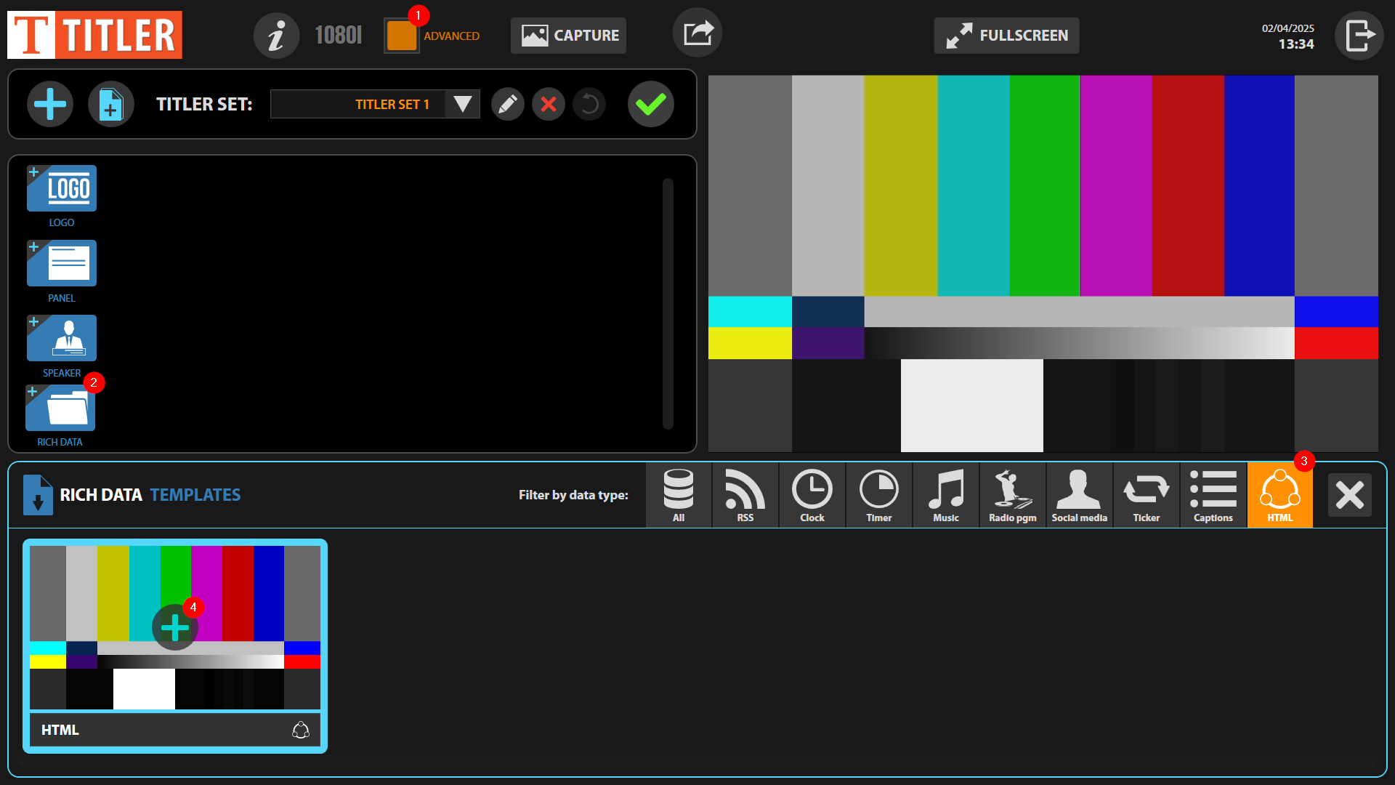Filter templates by RSS
The image size is (1395, 785).
coord(745,495)
